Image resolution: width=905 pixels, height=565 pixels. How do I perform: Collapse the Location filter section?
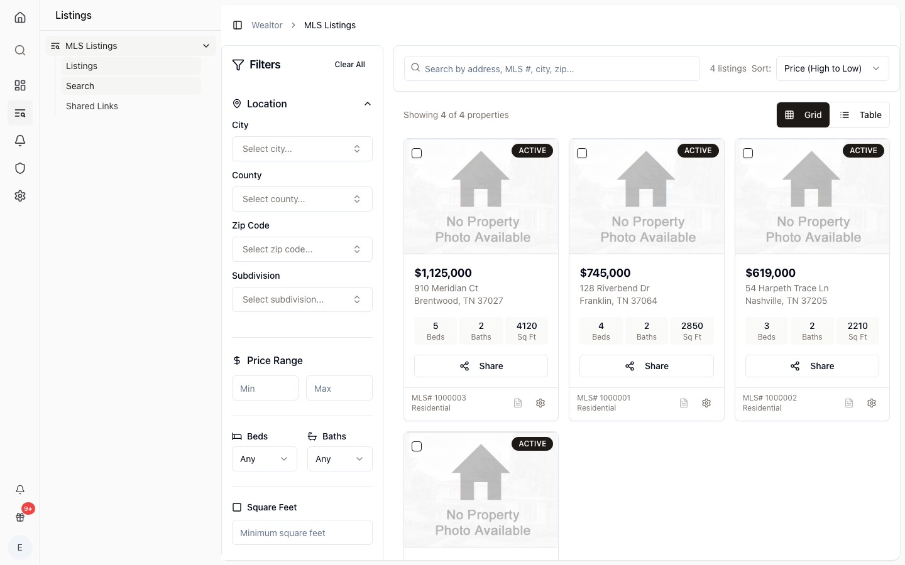pyautogui.click(x=368, y=104)
